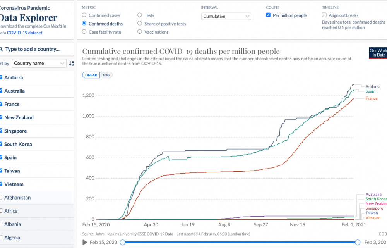Select the Case fatality rate option

coord(84,32)
